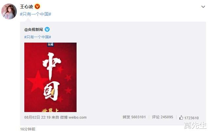Screen dimensions: 210x134
Task: Open the hashtag inside the reposted card
Action: point(38,37)
